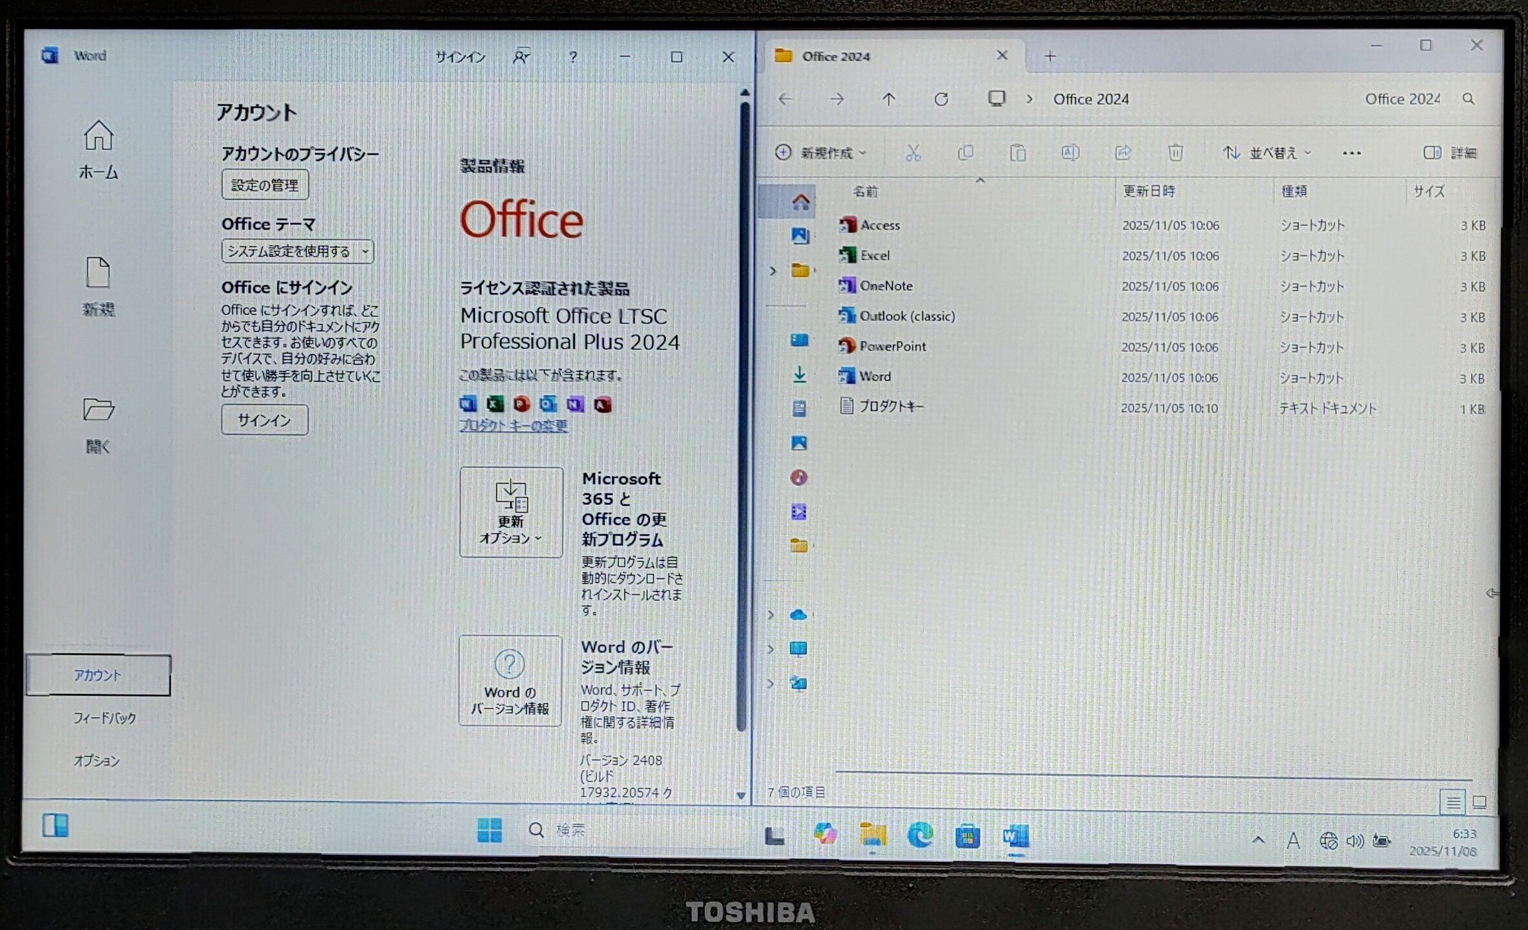
Task: Click the Cut scissors icon in Explorer toolbar
Action: click(913, 153)
